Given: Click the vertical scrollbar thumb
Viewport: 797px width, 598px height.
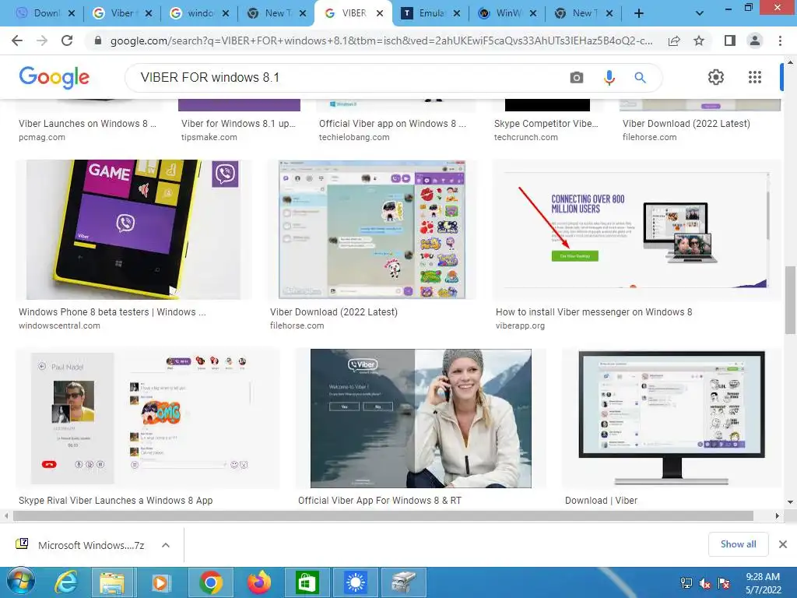Looking at the screenshot, I should coord(790,300).
